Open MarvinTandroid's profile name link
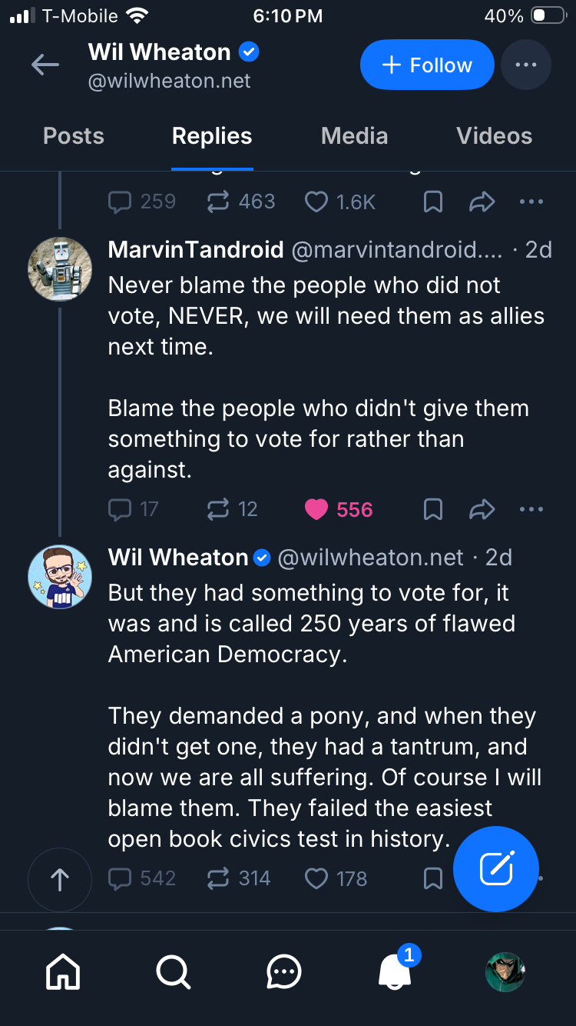 tap(196, 249)
